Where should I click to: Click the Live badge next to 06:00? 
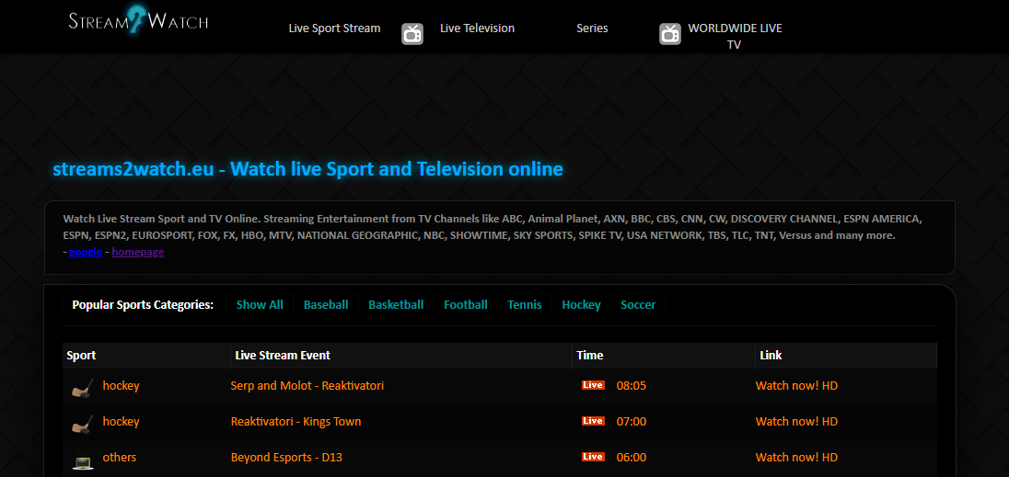[593, 457]
